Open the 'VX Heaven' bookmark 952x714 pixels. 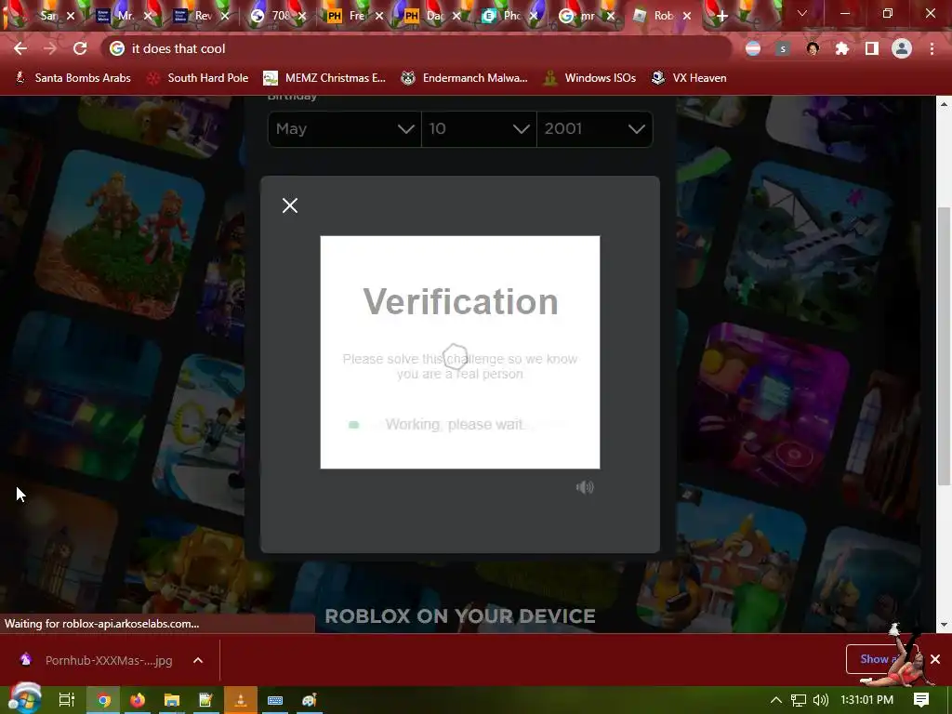(x=689, y=78)
